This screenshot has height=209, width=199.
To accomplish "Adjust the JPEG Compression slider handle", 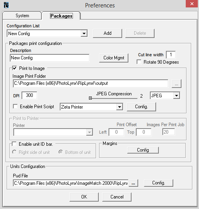I will pyautogui.click(x=90, y=98).
